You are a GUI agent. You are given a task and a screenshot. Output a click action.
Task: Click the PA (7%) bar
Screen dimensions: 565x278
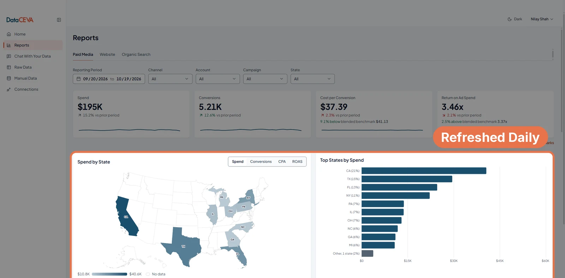(x=382, y=204)
